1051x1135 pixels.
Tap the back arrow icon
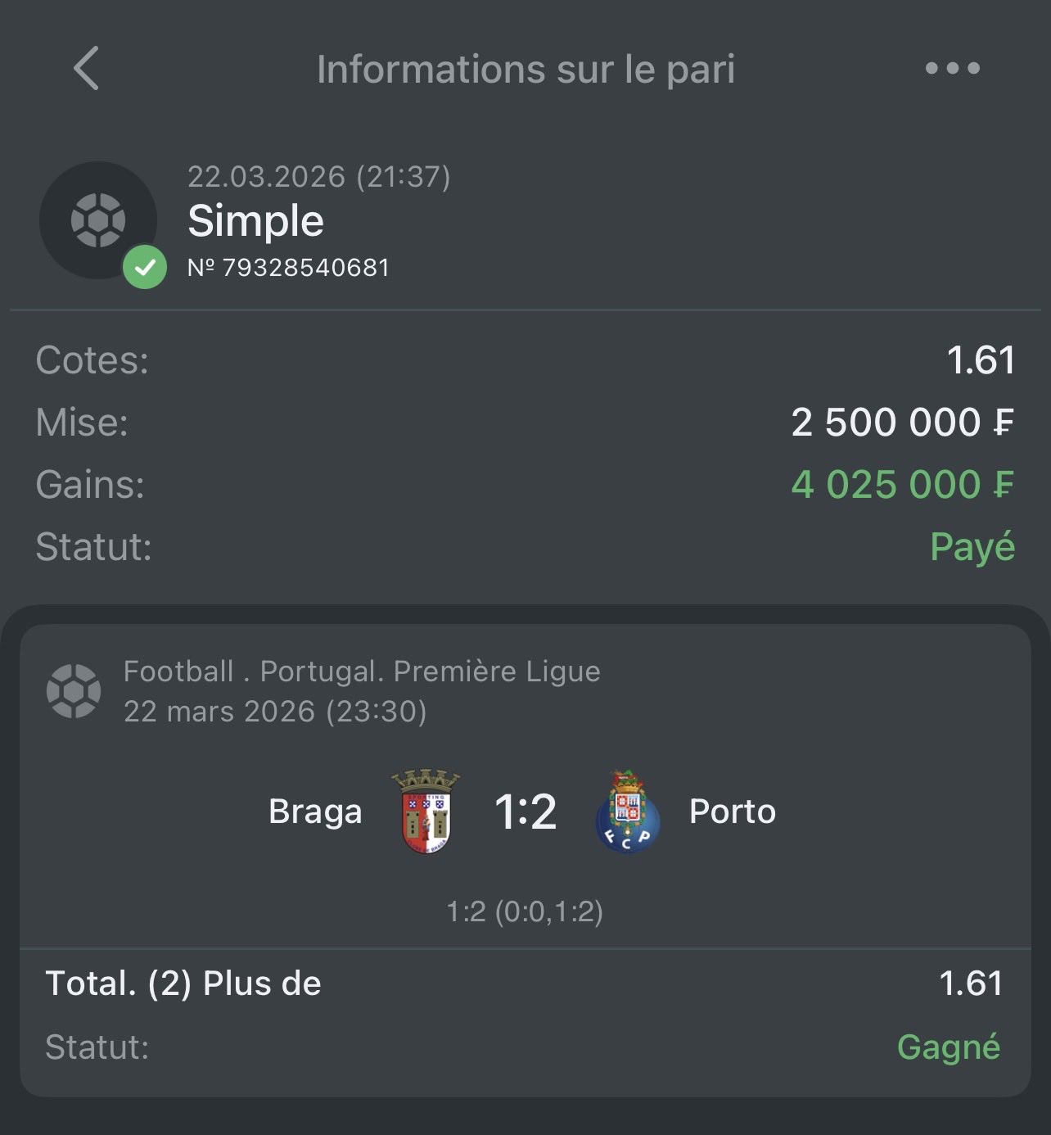coord(87,68)
